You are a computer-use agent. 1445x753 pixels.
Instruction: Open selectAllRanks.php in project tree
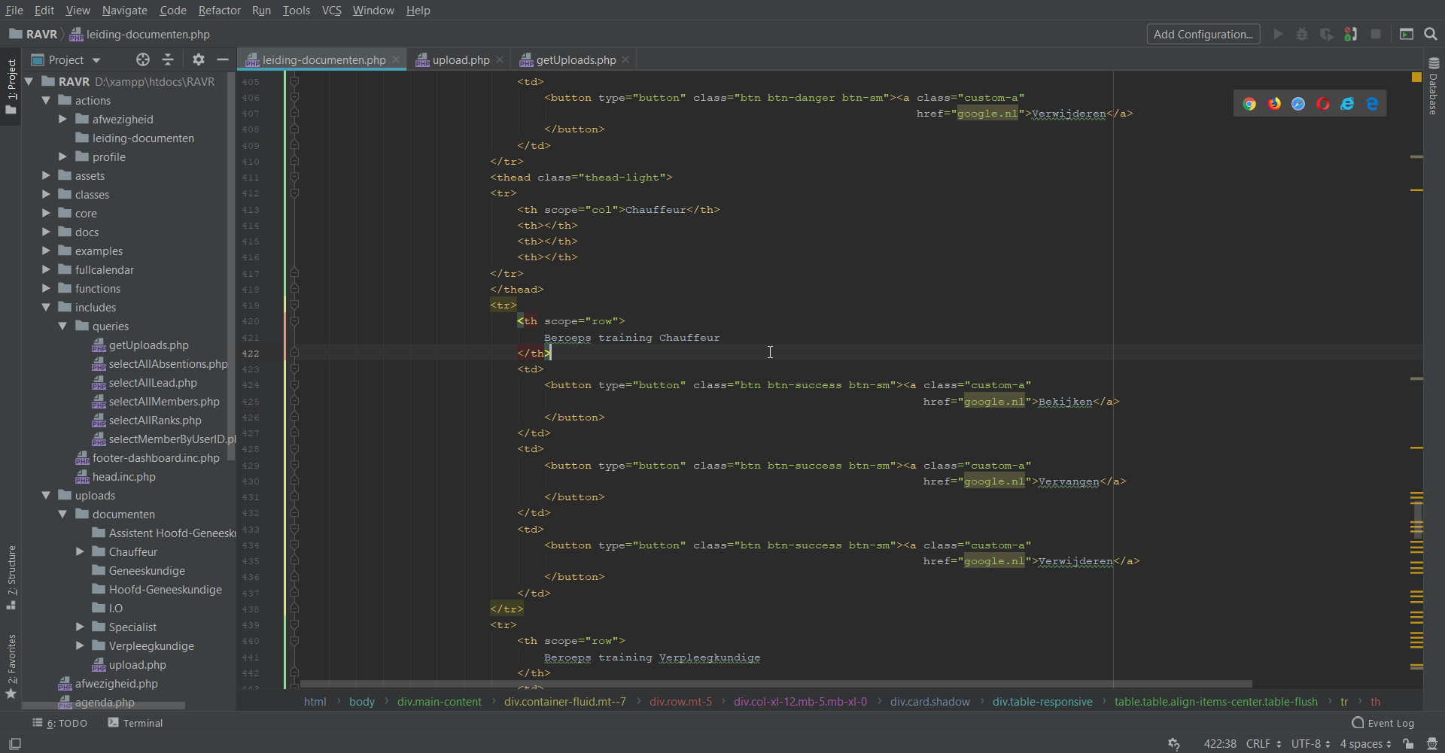[155, 421]
